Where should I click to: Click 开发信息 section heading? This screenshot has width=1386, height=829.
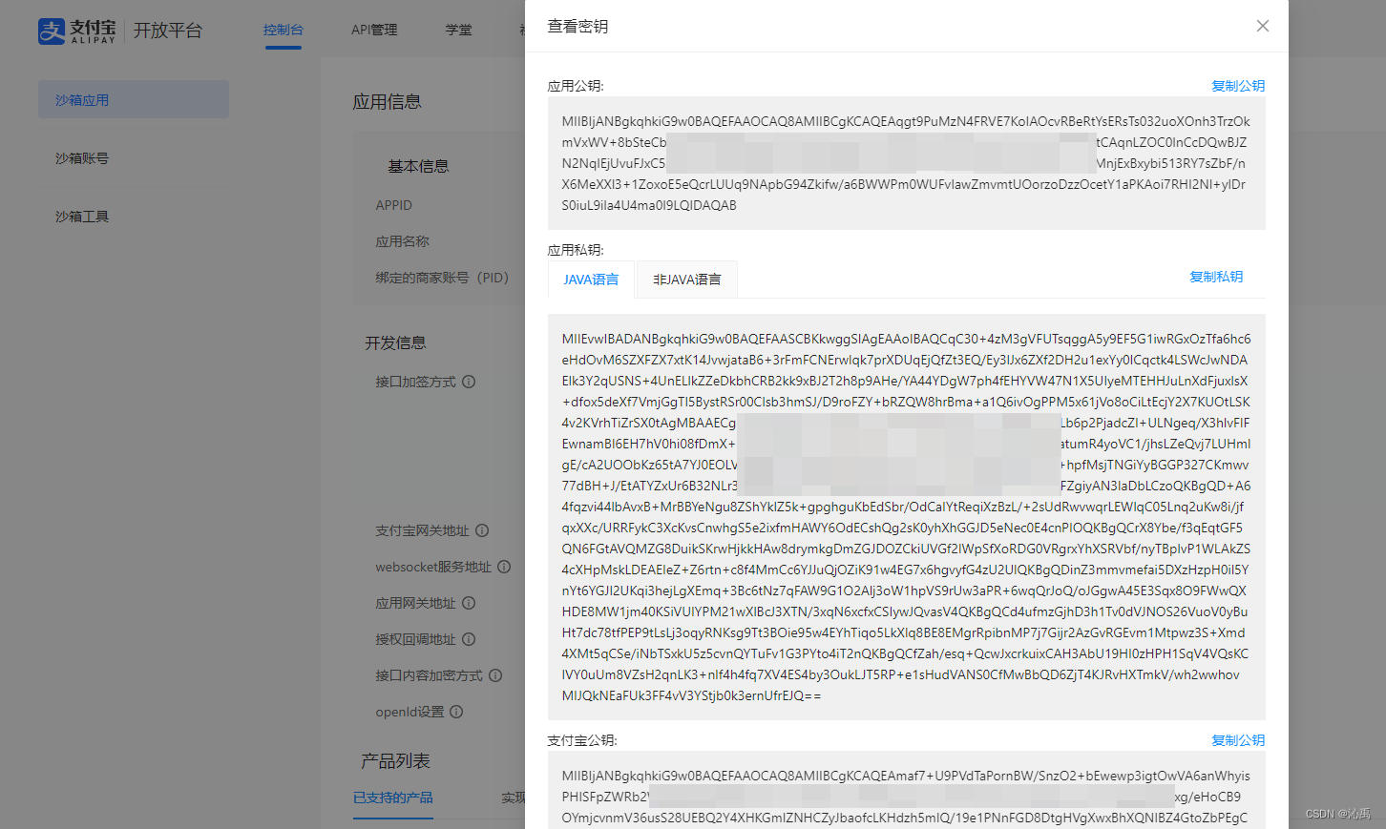(395, 342)
